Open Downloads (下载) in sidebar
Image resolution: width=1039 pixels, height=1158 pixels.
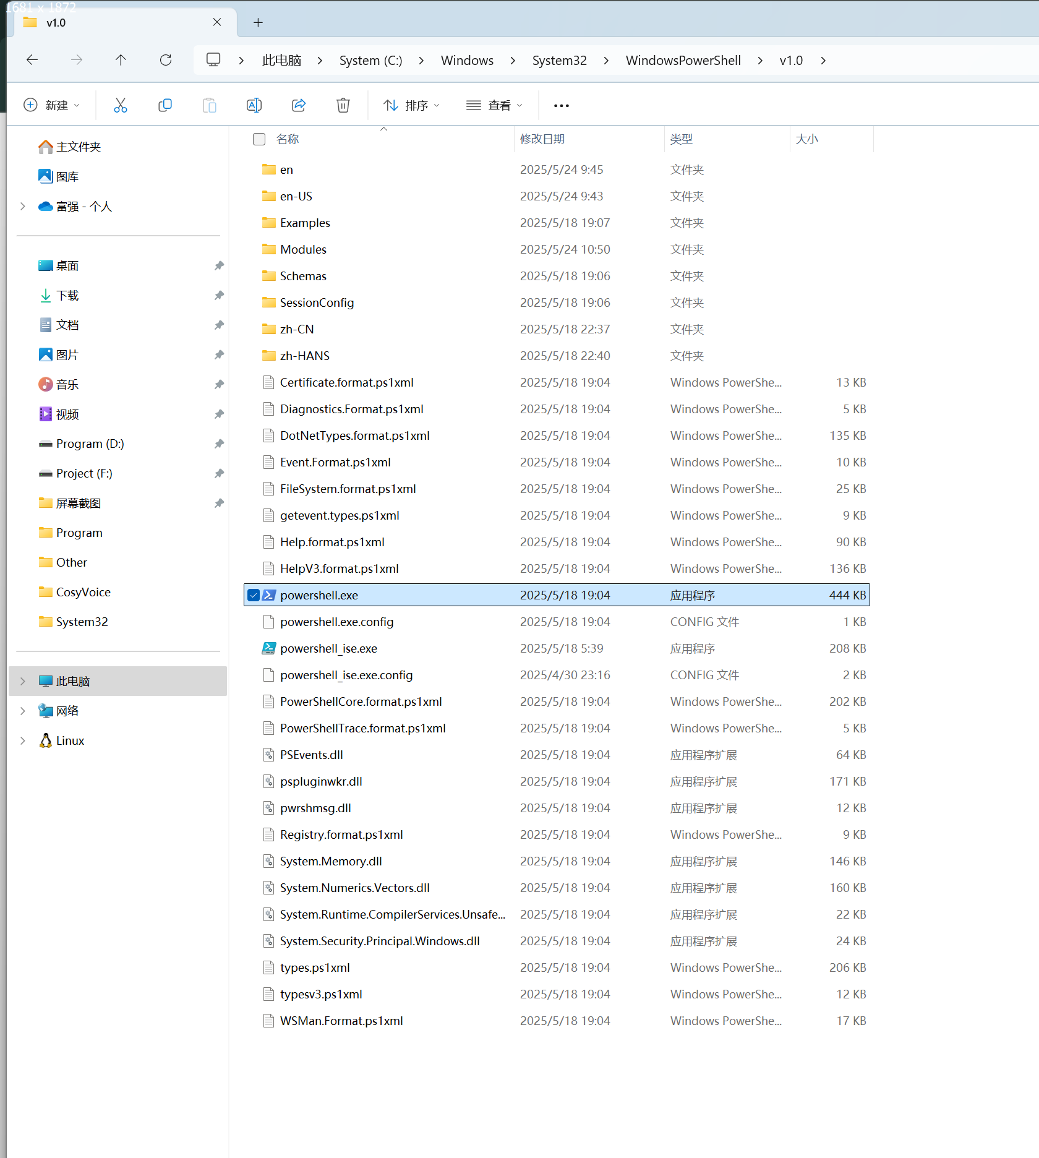[59, 295]
